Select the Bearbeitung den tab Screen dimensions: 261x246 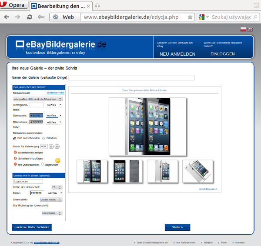(x=61, y=6)
